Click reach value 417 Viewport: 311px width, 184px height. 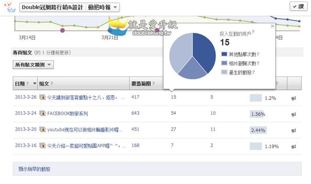point(135,97)
